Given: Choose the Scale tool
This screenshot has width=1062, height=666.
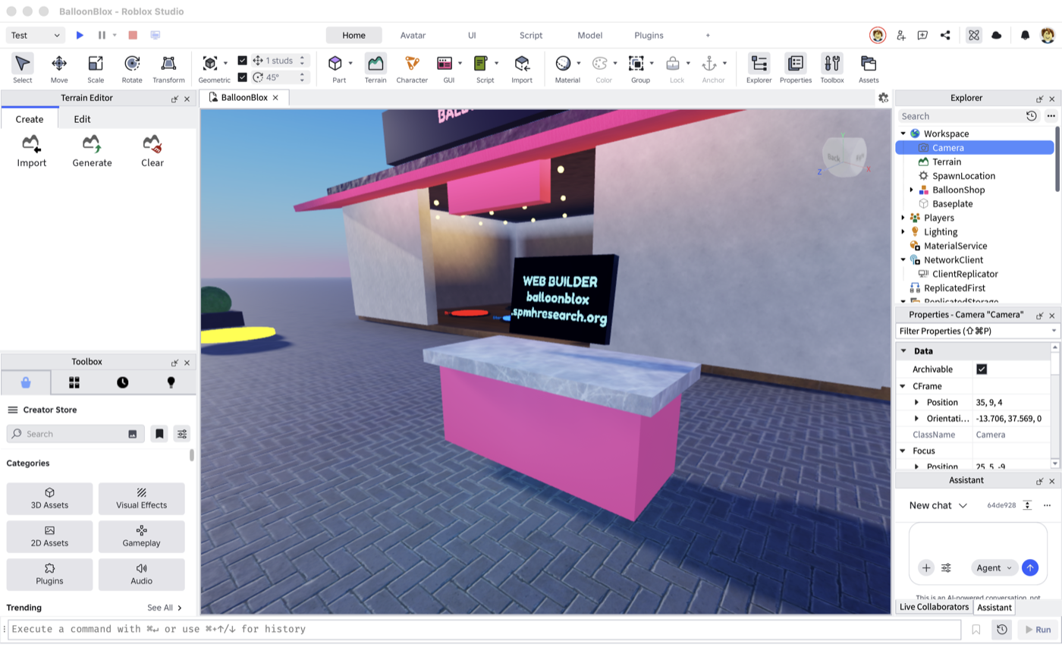Looking at the screenshot, I should (96, 68).
